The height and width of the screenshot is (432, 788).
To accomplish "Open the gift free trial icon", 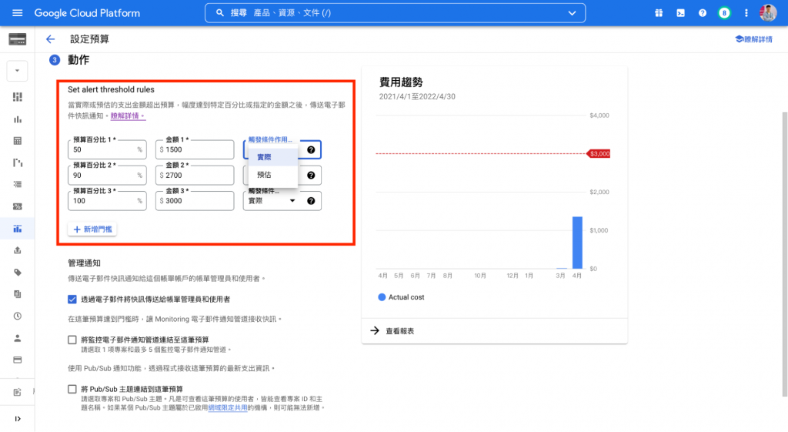I will (659, 13).
